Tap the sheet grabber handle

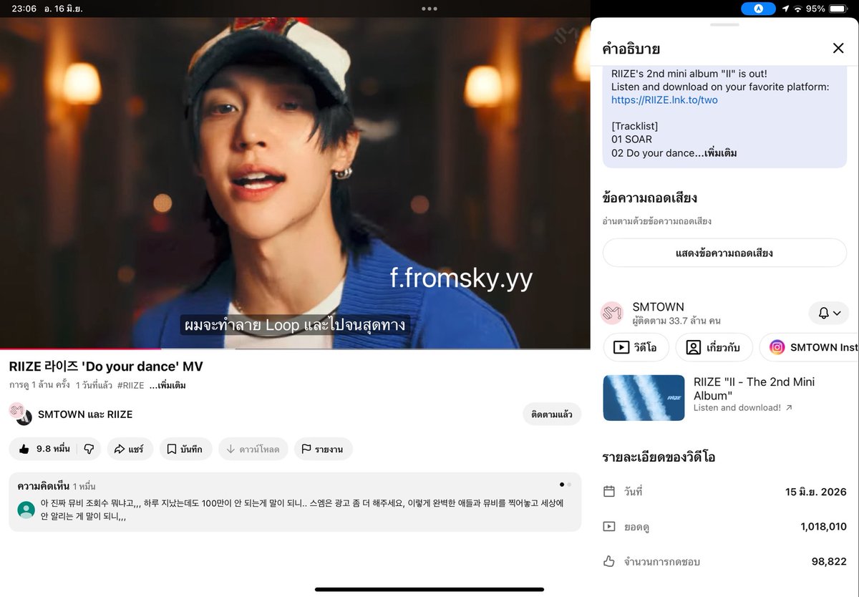click(x=724, y=25)
